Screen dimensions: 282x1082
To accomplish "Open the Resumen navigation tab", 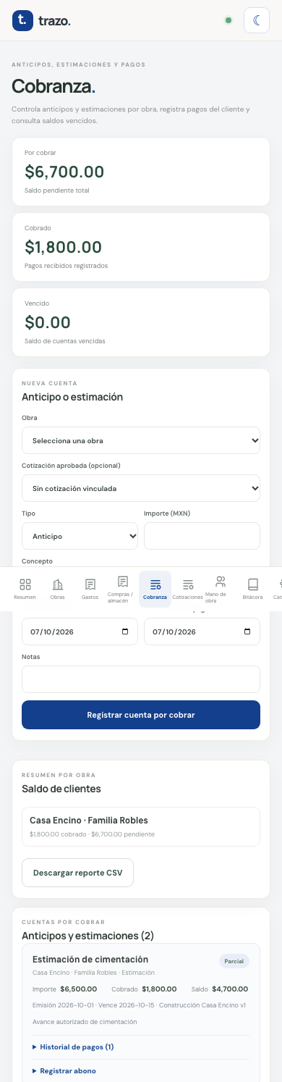I will pos(25,589).
